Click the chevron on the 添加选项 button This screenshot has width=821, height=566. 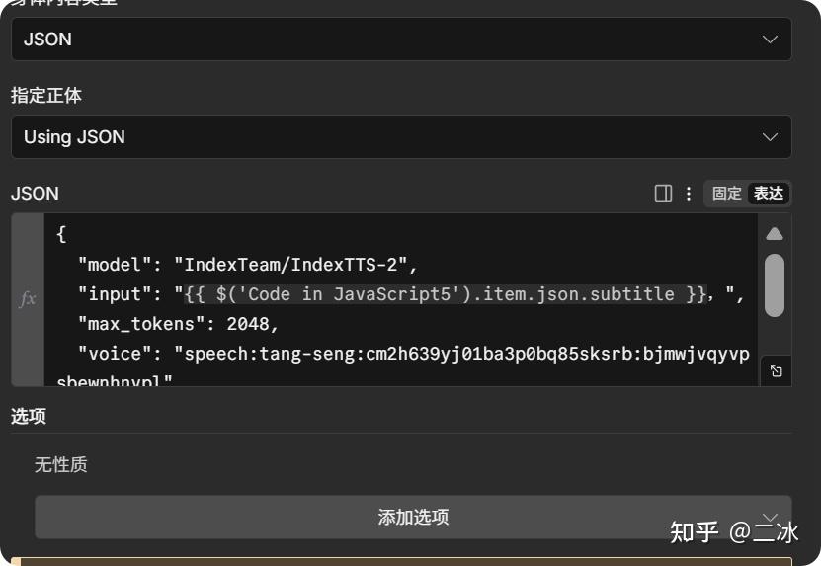point(771,517)
